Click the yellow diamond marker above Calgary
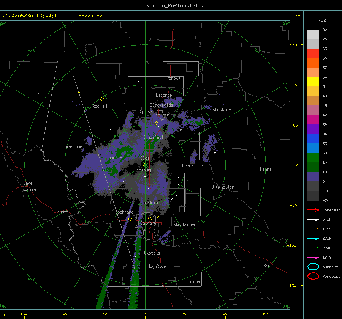The height and width of the screenshot is (319, 342). [150, 218]
